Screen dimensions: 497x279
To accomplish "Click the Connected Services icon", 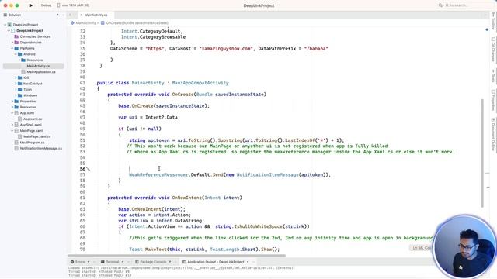I will tap(16, 36).
